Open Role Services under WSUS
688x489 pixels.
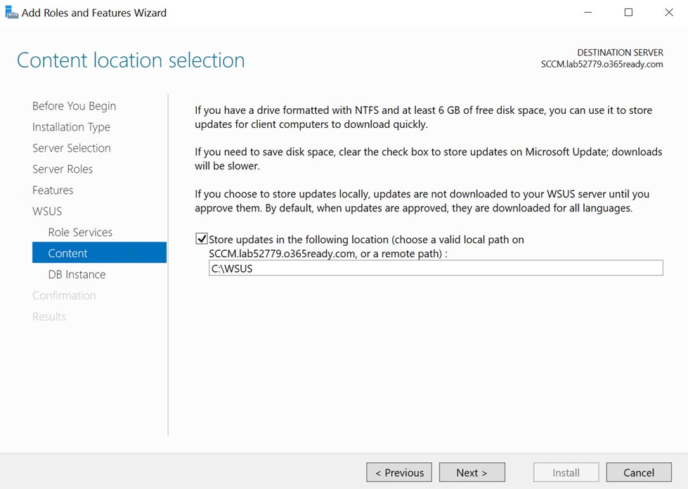click(x=80, y=232)
